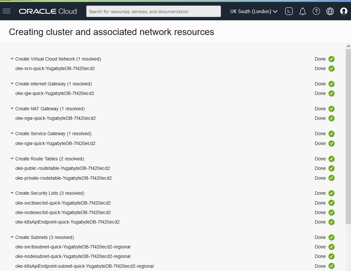This screenshot has height=271, width=351.
Task: Open the Cloud Shell developer tools icon
Action: (x=289, y=11)
